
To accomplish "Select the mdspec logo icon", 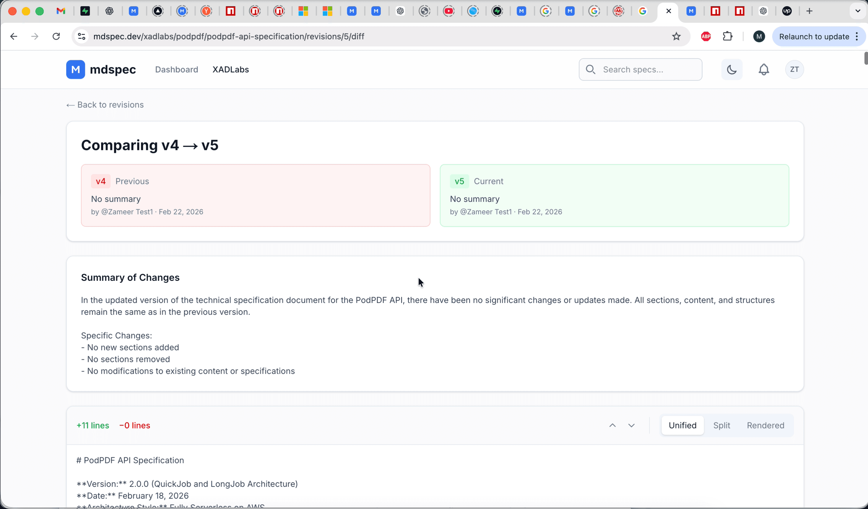I will 76,69.
